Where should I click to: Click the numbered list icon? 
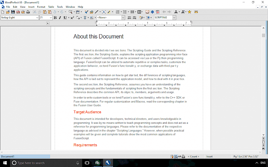[117, 12]
